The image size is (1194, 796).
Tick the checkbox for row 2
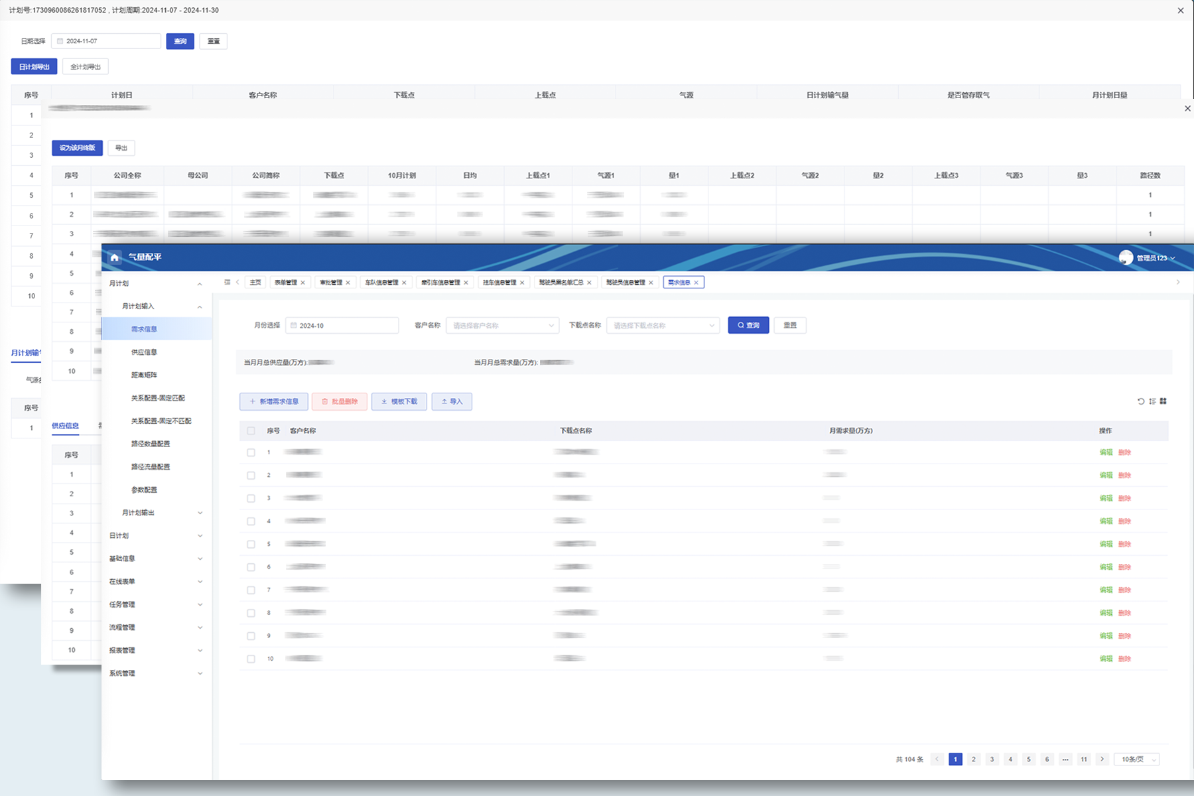[x=251, y=476]
